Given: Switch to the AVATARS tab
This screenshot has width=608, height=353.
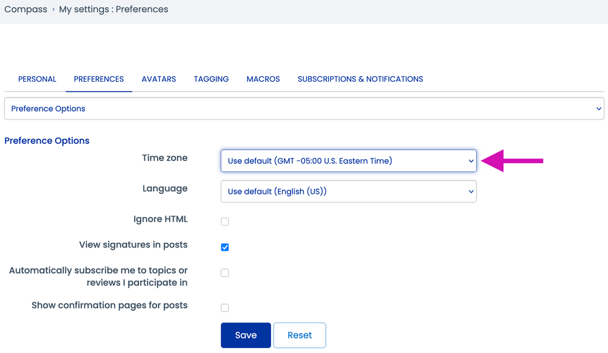Looking at the screenshot, I should [x=158, y=79].
